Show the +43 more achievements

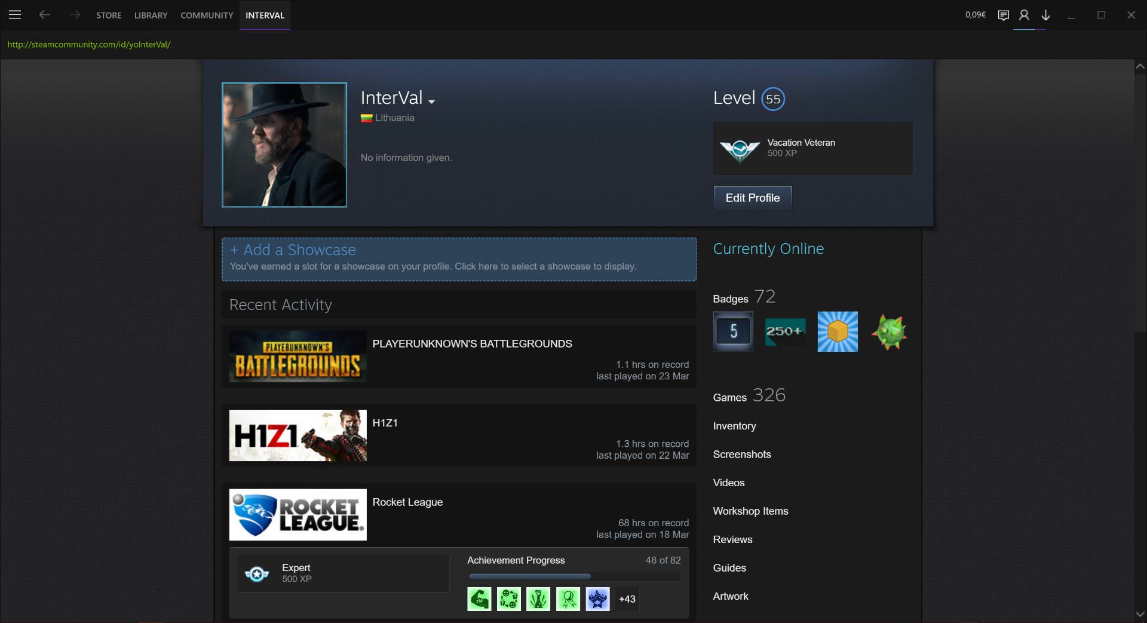click(x=627, y=599)
